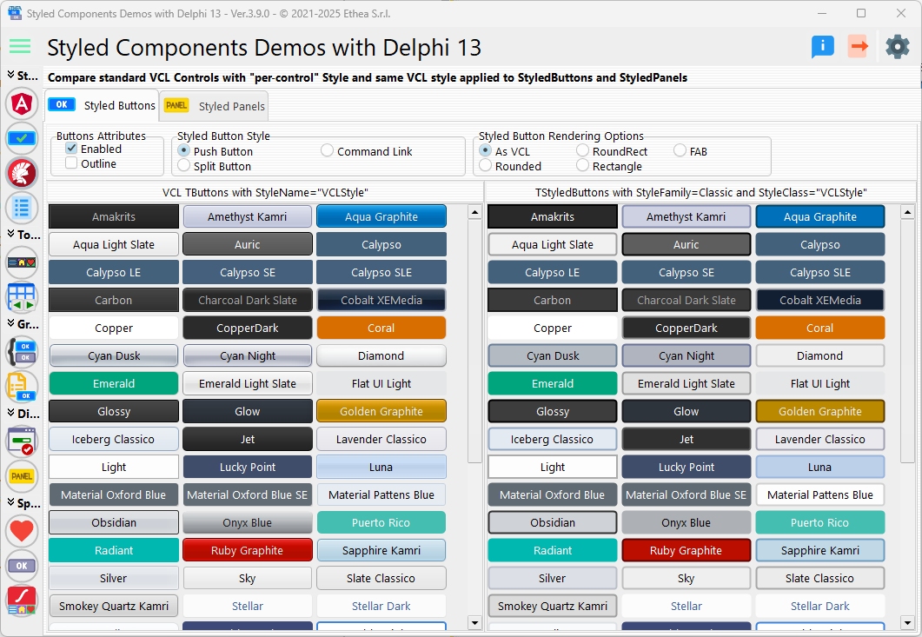Click the orange exit arrow icon
The height and width of the screenshot is (637, 922).
pyautogui.click(x=859, y=47)
